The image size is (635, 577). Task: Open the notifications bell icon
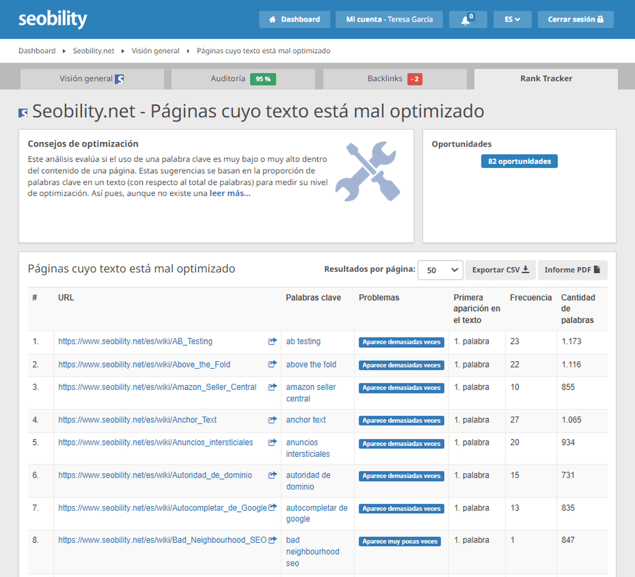pyautogui.click(x=468, y=20)
